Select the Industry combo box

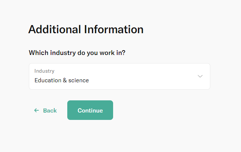click(x=119, y=76)
